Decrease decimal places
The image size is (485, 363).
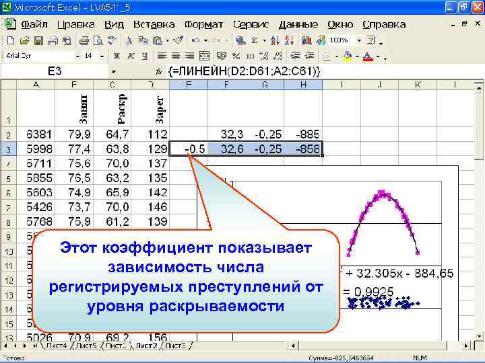click(278, 56)
